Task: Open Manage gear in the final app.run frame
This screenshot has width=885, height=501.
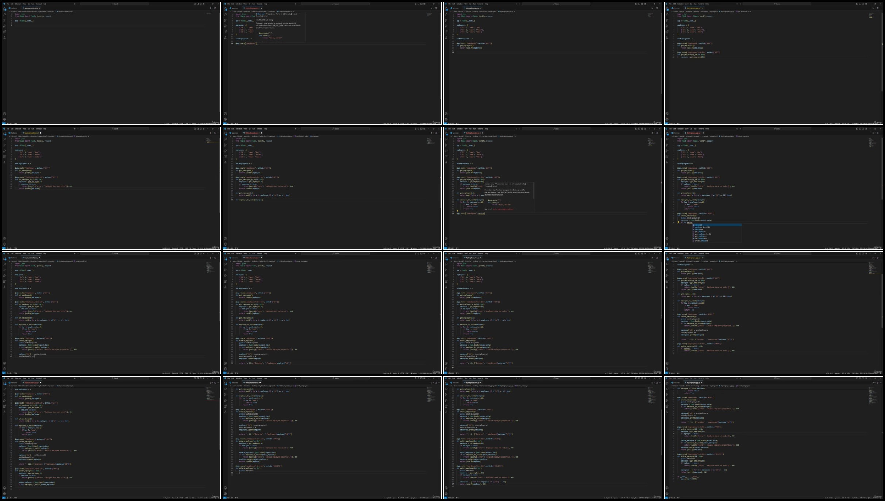Action: [667, 494]
